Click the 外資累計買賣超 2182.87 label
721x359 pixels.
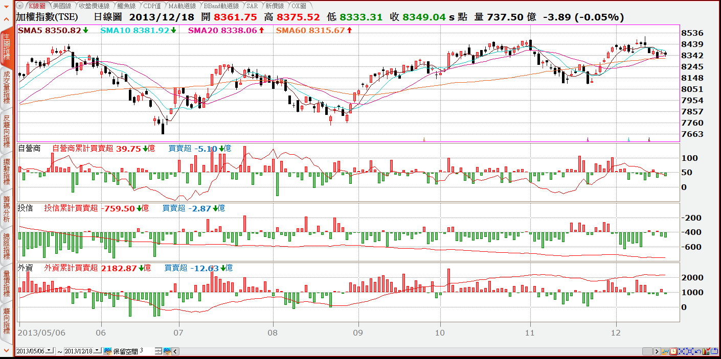(x=97, y=268)
